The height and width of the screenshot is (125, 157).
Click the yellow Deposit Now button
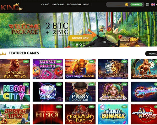click(x=80, y=38)
